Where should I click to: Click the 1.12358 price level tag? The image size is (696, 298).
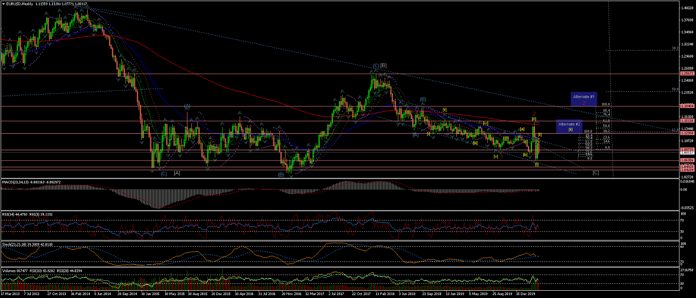(687, 133)
